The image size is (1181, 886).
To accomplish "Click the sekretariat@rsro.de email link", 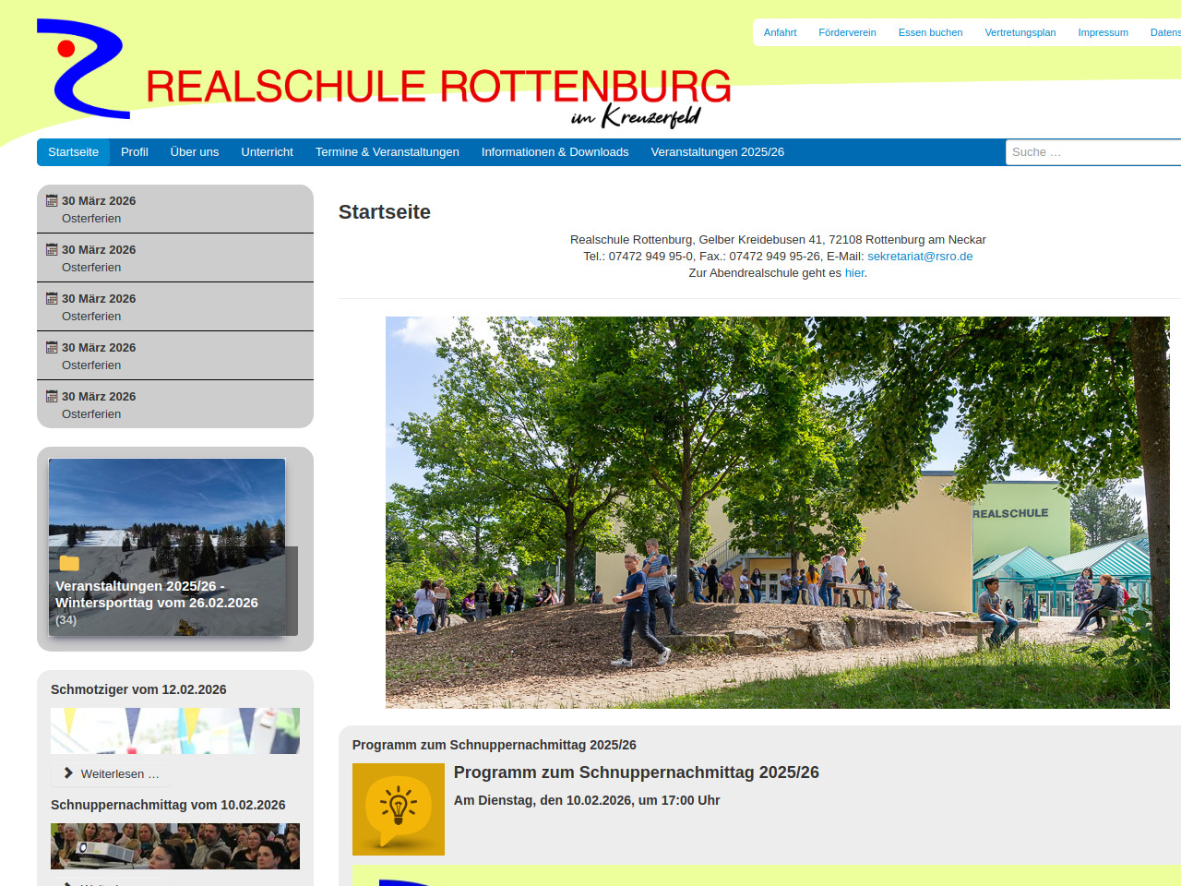I will coord(920,257).
